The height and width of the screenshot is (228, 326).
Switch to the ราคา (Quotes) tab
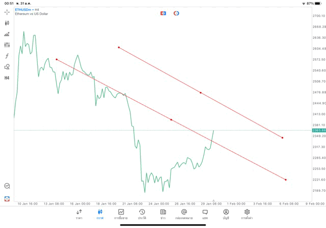[x=79, y=214]
